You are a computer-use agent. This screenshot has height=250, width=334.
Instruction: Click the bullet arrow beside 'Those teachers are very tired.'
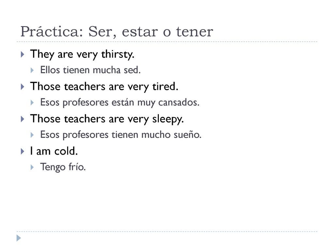click(x=23, y=87)
